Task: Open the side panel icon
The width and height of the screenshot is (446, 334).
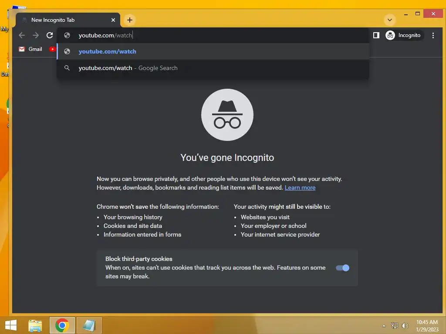Action: coord(376,35)
